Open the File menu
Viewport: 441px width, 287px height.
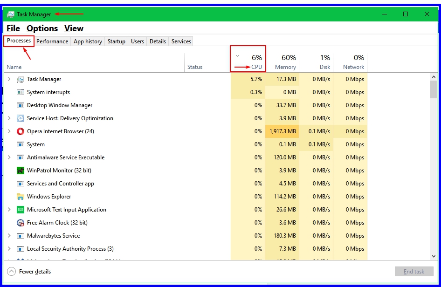(13, 28)
